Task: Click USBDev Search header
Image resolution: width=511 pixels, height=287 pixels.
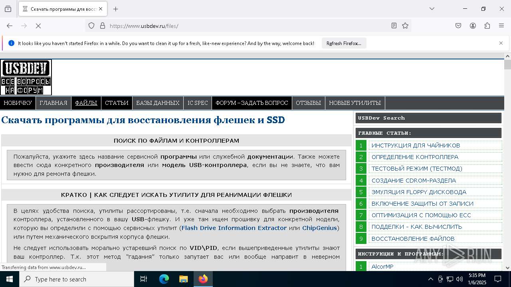Action: [x=428, y=118]
